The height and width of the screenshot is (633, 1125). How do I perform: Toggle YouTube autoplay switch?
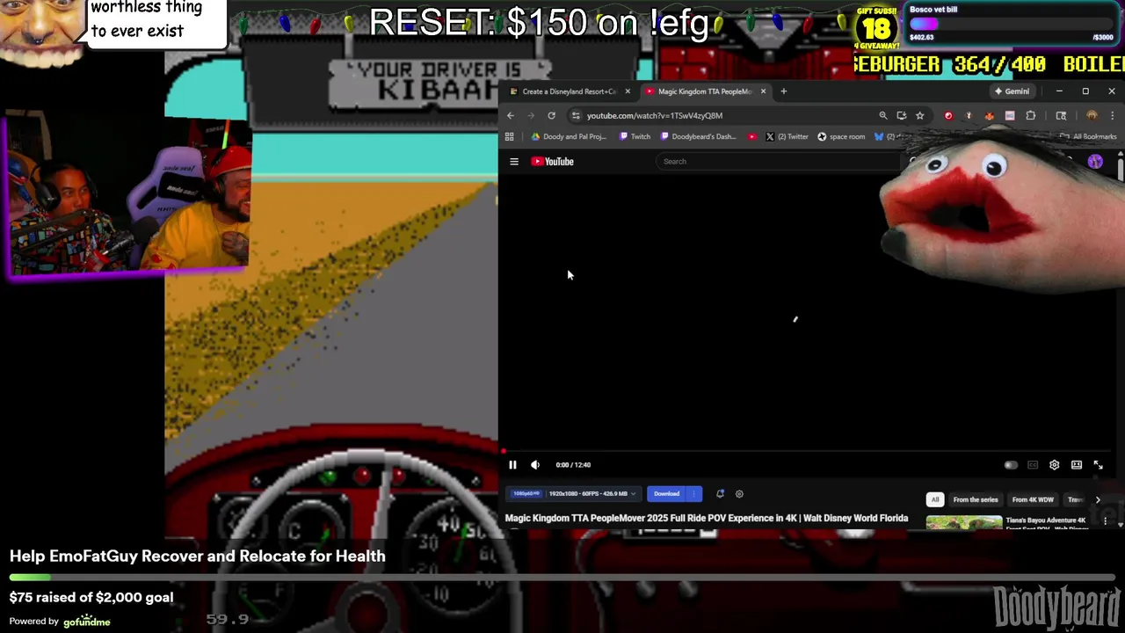[1011, 465]
